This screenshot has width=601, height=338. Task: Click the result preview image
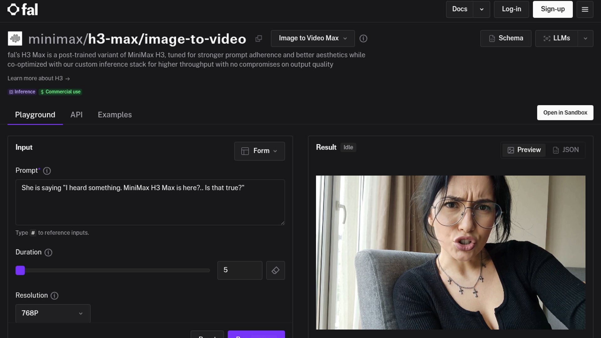click(x=450, y=252)
